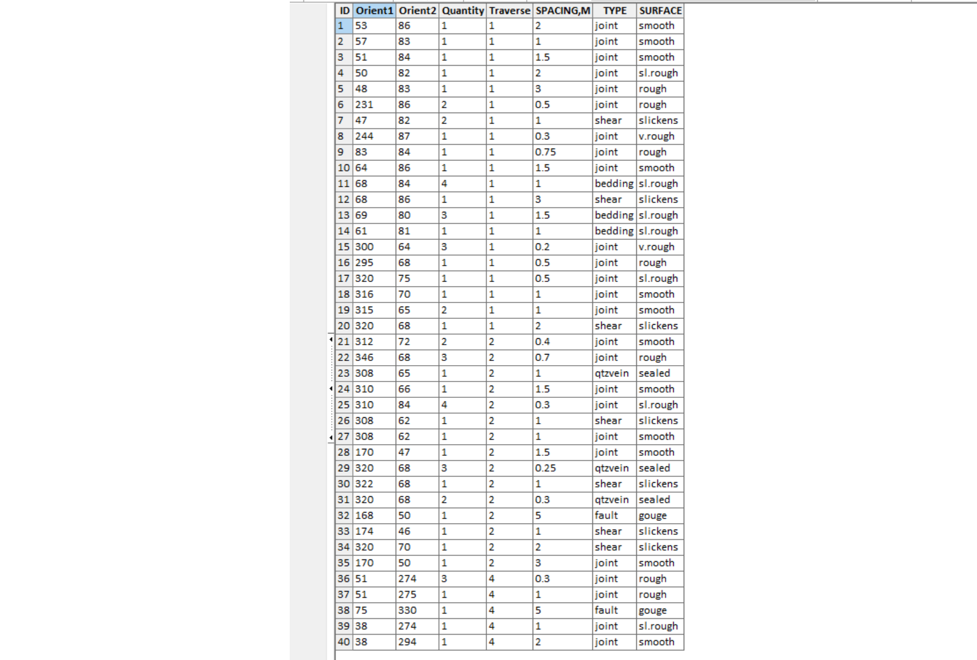This screenshot has height=660, width=977.
Task: Select row header 20
Action: [x=344, y=326]
